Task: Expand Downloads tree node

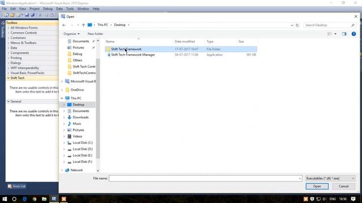Action: (x=64, y=117)
